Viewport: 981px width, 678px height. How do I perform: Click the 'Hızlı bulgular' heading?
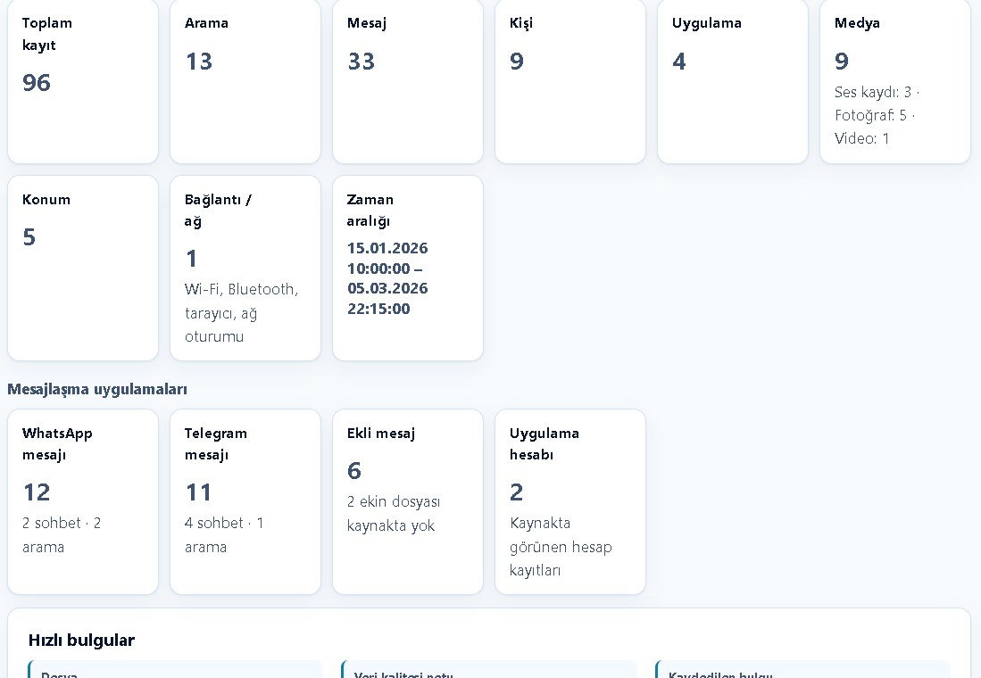pos(81,640)
